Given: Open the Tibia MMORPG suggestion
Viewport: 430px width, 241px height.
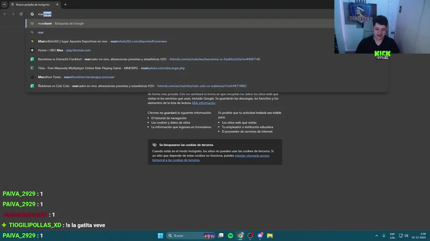Looking at the screenshot, I should (x=207, y=68).
